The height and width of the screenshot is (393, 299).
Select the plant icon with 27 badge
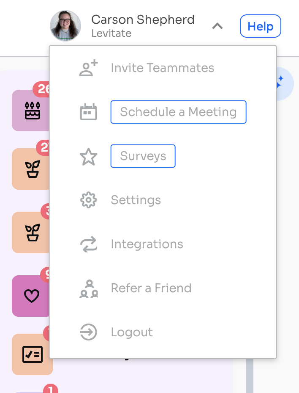(x=33, y=169)
